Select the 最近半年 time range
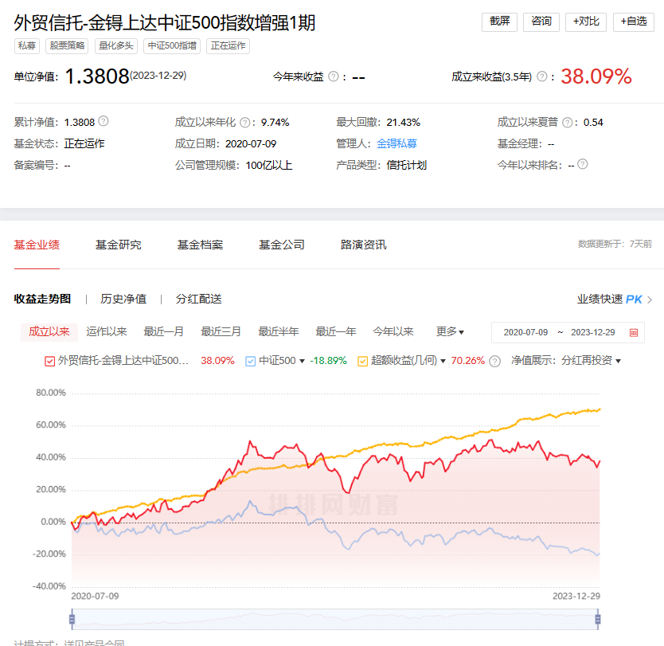The height and width of the screenshot is (646, 664). (x=278, y=331)
